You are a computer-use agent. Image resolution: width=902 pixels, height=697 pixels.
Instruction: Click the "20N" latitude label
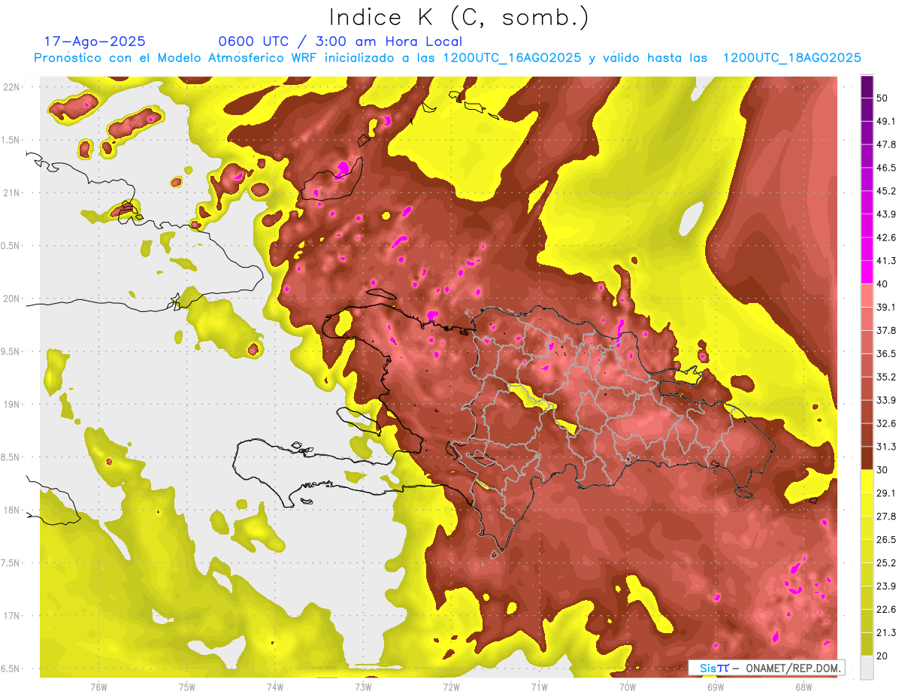pos(11,298)
